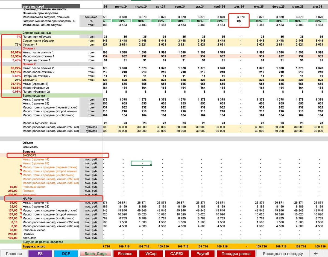Click the 90% data bar under июнь.24
328x257 pixels.
tap(121, 21)
